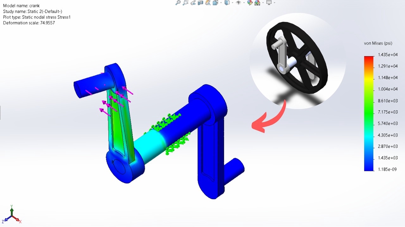Toggle the Hide/Show Items eye icon

[x=238, y=3]
